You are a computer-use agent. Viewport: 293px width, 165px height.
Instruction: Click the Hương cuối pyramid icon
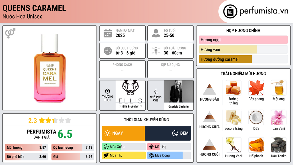(x=209, y=144)
